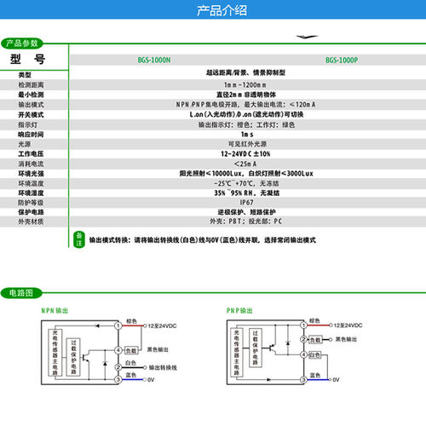The width and height of the screenshot is (426, 426).
Task: Click 12至24VDC label in PNP diagram
Action: tap(348, 325)
